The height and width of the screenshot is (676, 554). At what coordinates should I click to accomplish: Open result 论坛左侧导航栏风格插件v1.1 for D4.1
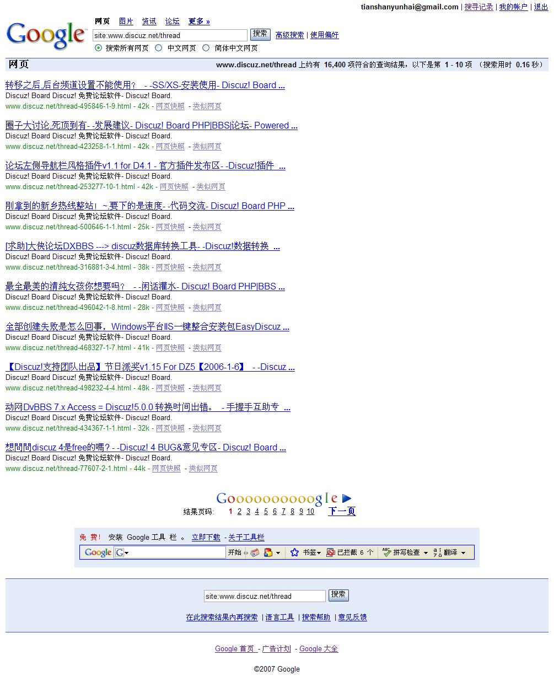coord(146,166)
